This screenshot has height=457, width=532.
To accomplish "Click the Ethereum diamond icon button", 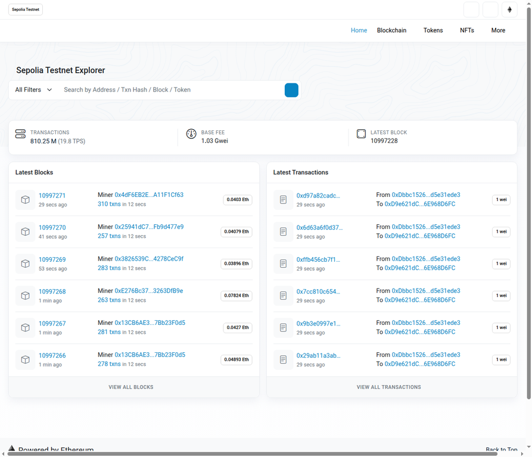I will [x=509, y=10].
